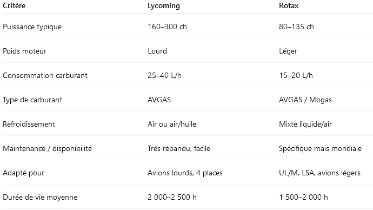Click the 25–40 L/h value
Screen dimensions: 373x210
[x=164, y=75]
